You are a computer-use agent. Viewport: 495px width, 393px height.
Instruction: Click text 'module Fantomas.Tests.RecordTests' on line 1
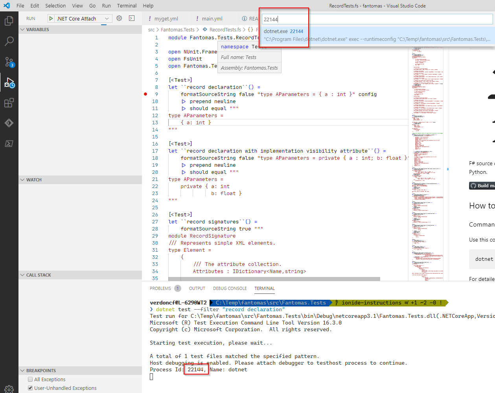click(x=214, y=38)
